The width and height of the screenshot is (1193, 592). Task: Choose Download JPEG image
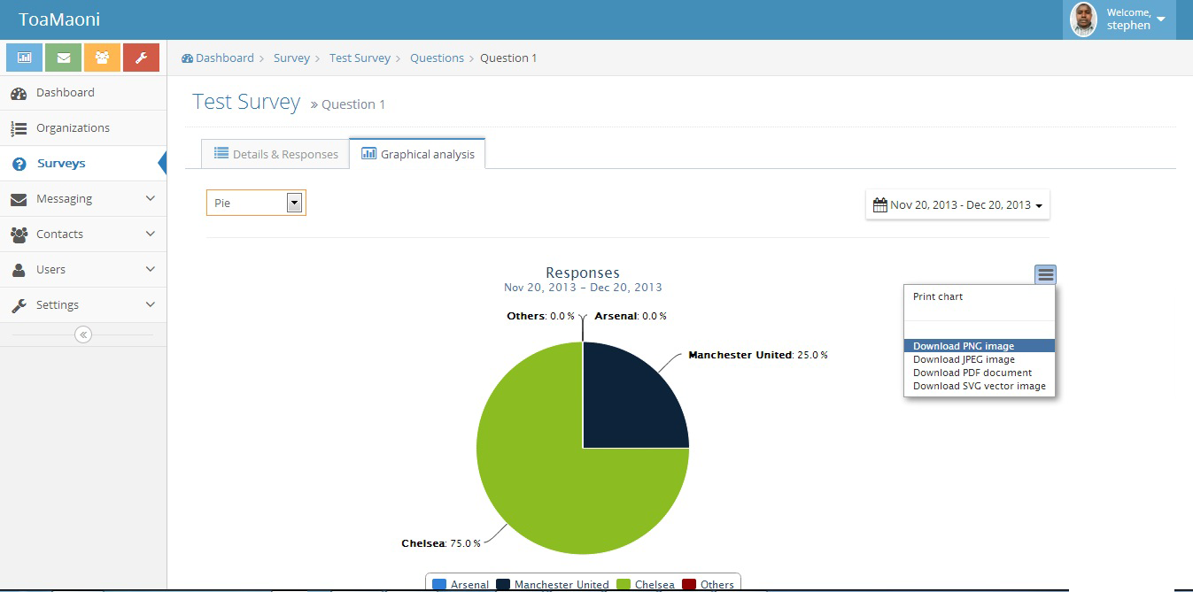click(x=980, y=359)
